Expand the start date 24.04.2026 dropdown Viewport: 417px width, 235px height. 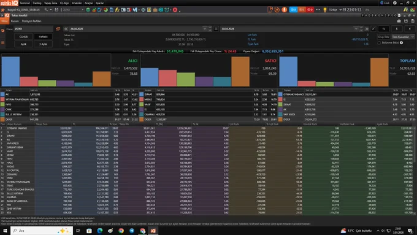[x=204, y=29]
